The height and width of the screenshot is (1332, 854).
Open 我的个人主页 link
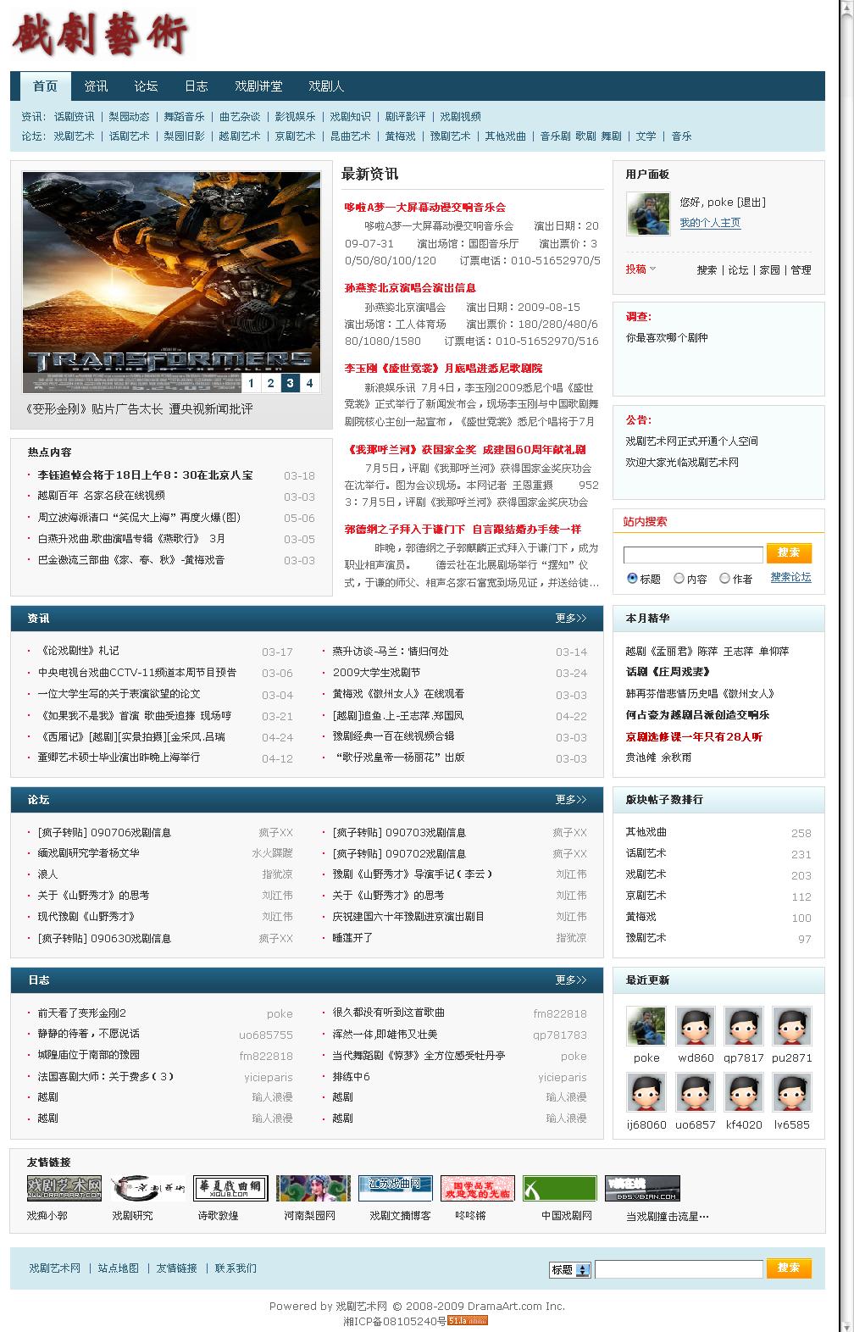click(x=710, y=223)
